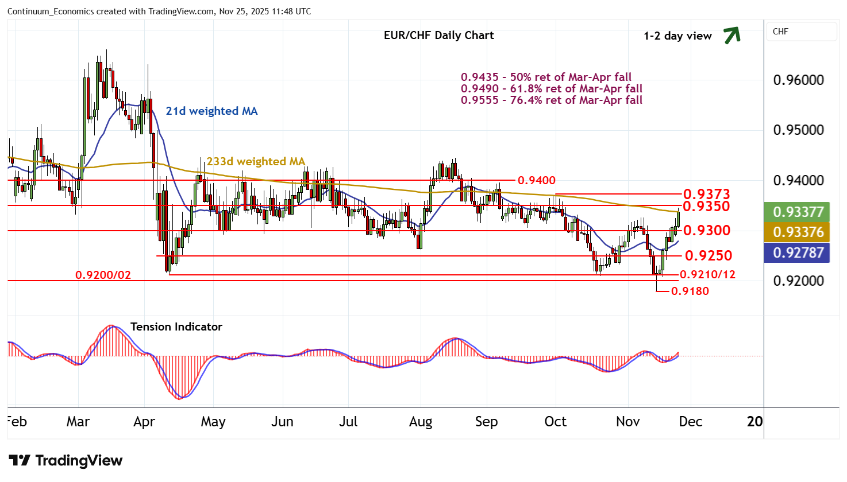
Task: Click the 0.9200/02 support label
Action: pyautogui.click(x=103, y=275)
